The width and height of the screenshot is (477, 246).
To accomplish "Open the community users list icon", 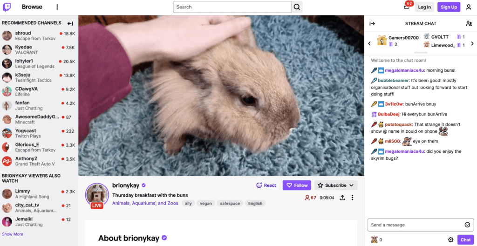I will (x=469, y=23).
